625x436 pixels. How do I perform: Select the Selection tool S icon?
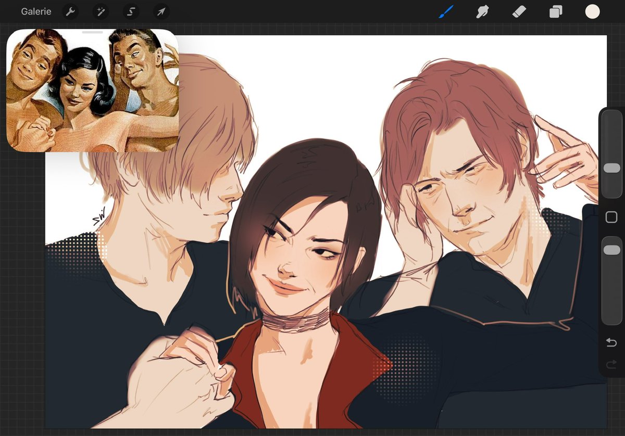(x=131, y=11)
